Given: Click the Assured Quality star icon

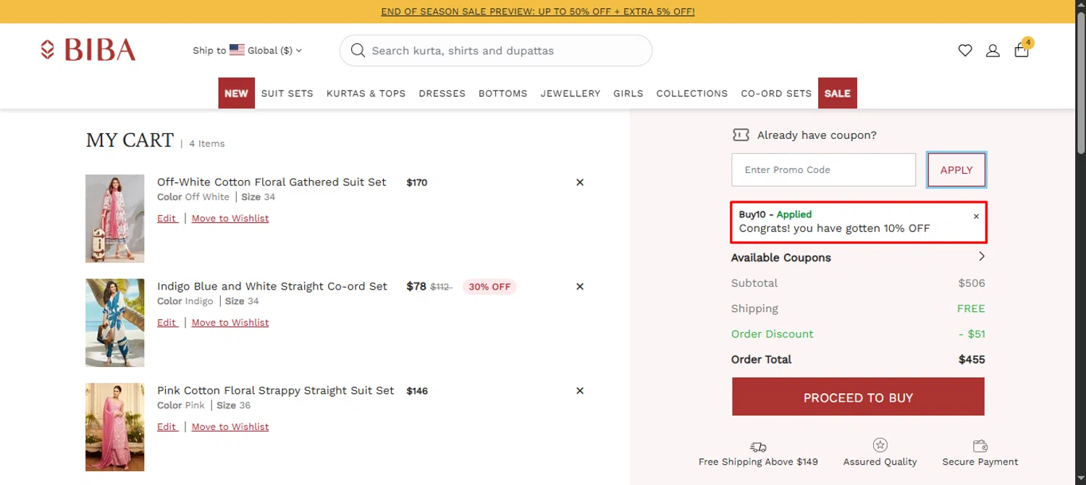Looking at the screenshot, I should (880, 445).
